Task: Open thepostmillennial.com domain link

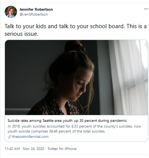Action: (x=30, y=137)
